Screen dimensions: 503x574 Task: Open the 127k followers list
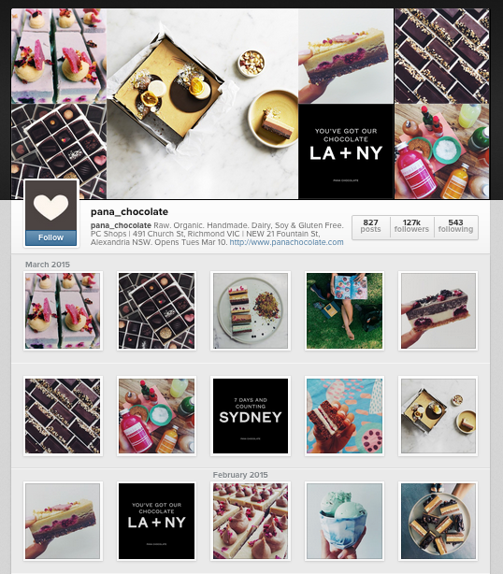pyautogui.click(x=411, y=226)
